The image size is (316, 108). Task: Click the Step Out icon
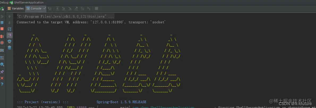point(76,8)
